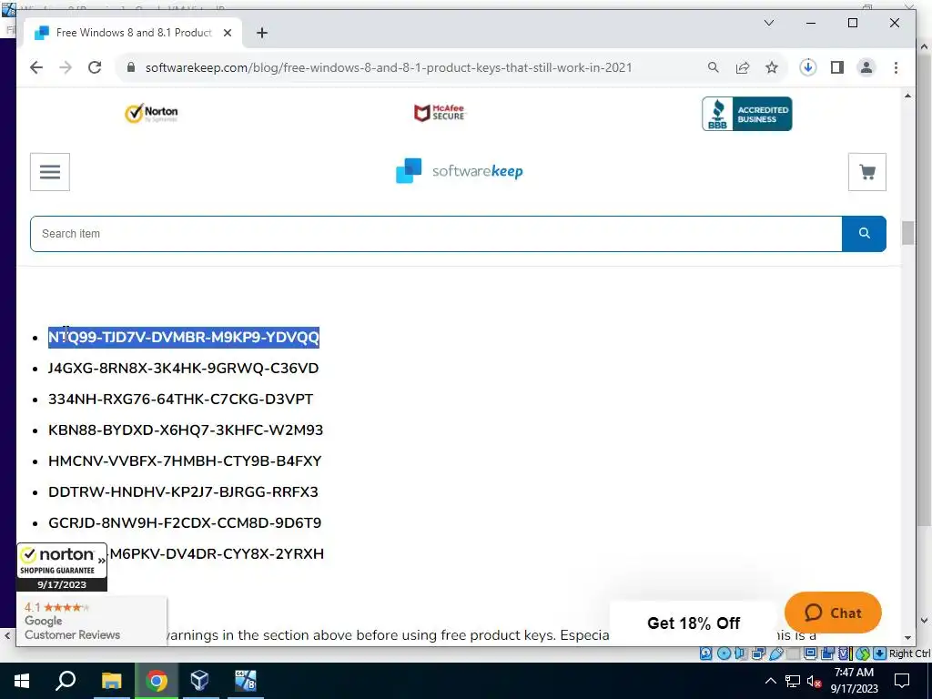Click VirtualBox optical disk status icon
932x699 pixels.
(x=724, y=653)
